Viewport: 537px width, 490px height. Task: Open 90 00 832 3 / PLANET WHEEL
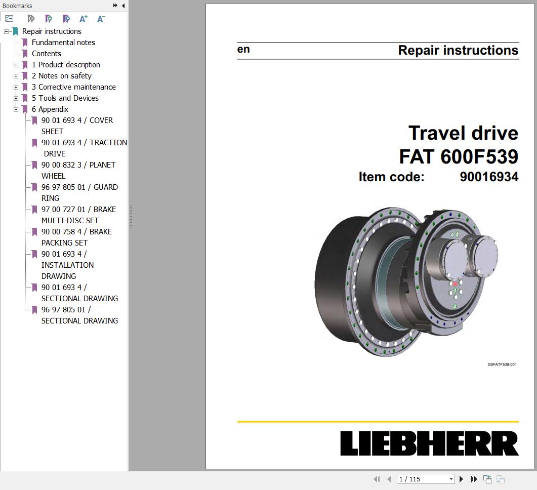(x=78, y=170)
